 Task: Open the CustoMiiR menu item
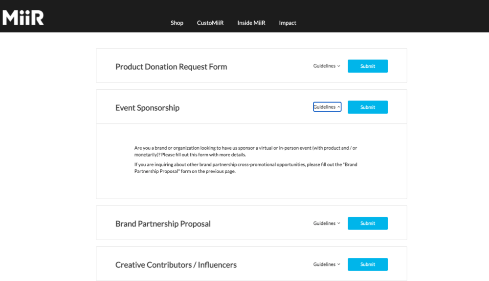tap(210, 23)
